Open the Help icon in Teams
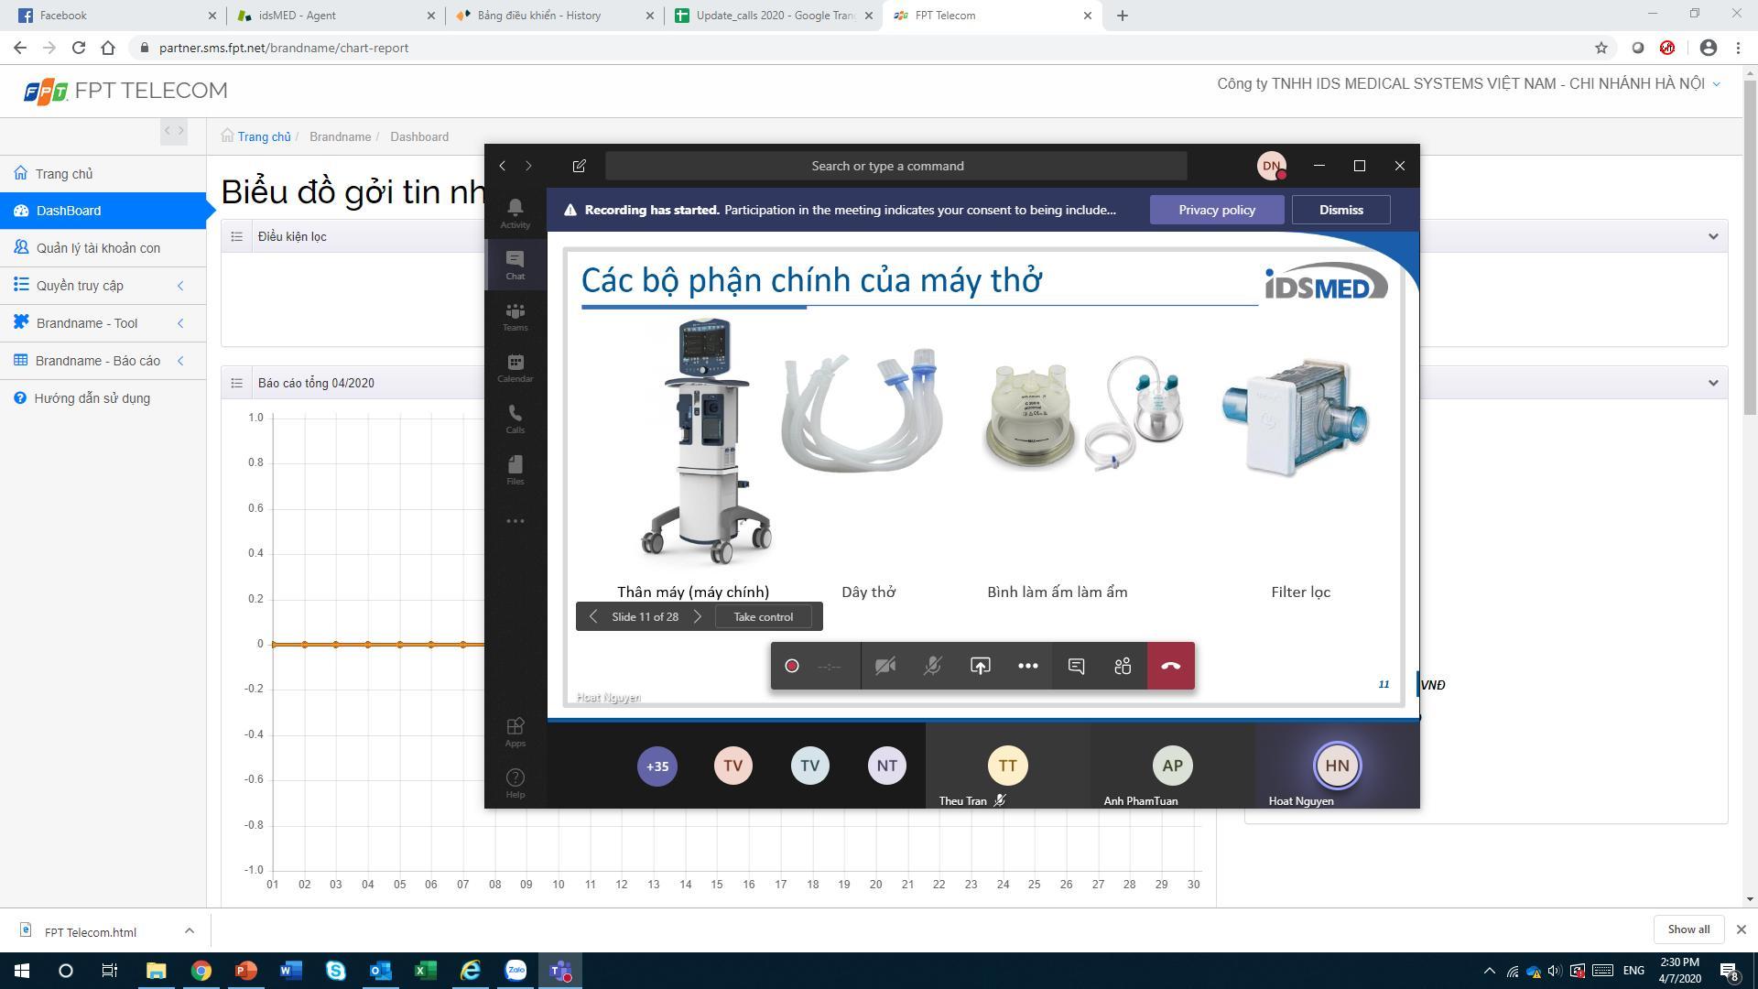1758x989 pixels. tap(515, 783)
